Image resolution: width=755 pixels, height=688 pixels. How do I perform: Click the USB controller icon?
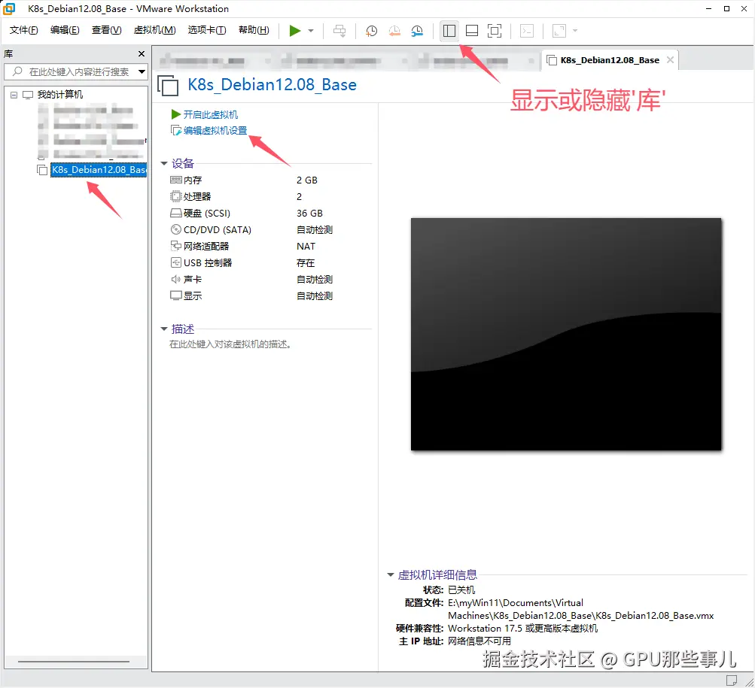175,262
